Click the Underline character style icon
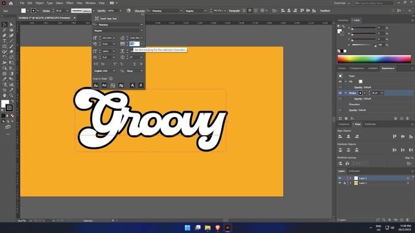Screen dimensions: 415x233 pos(134,64)
